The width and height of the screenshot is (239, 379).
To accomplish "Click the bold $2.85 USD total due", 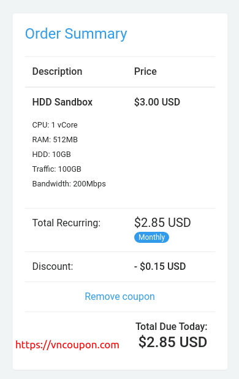I will point(173,342).
